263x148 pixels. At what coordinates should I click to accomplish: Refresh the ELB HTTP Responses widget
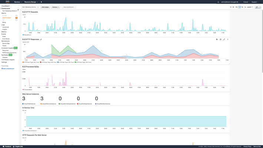[x=220, y=39]
